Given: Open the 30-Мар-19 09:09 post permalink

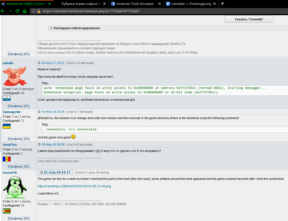Looking at the screenshot, I should tap(53, 144).
